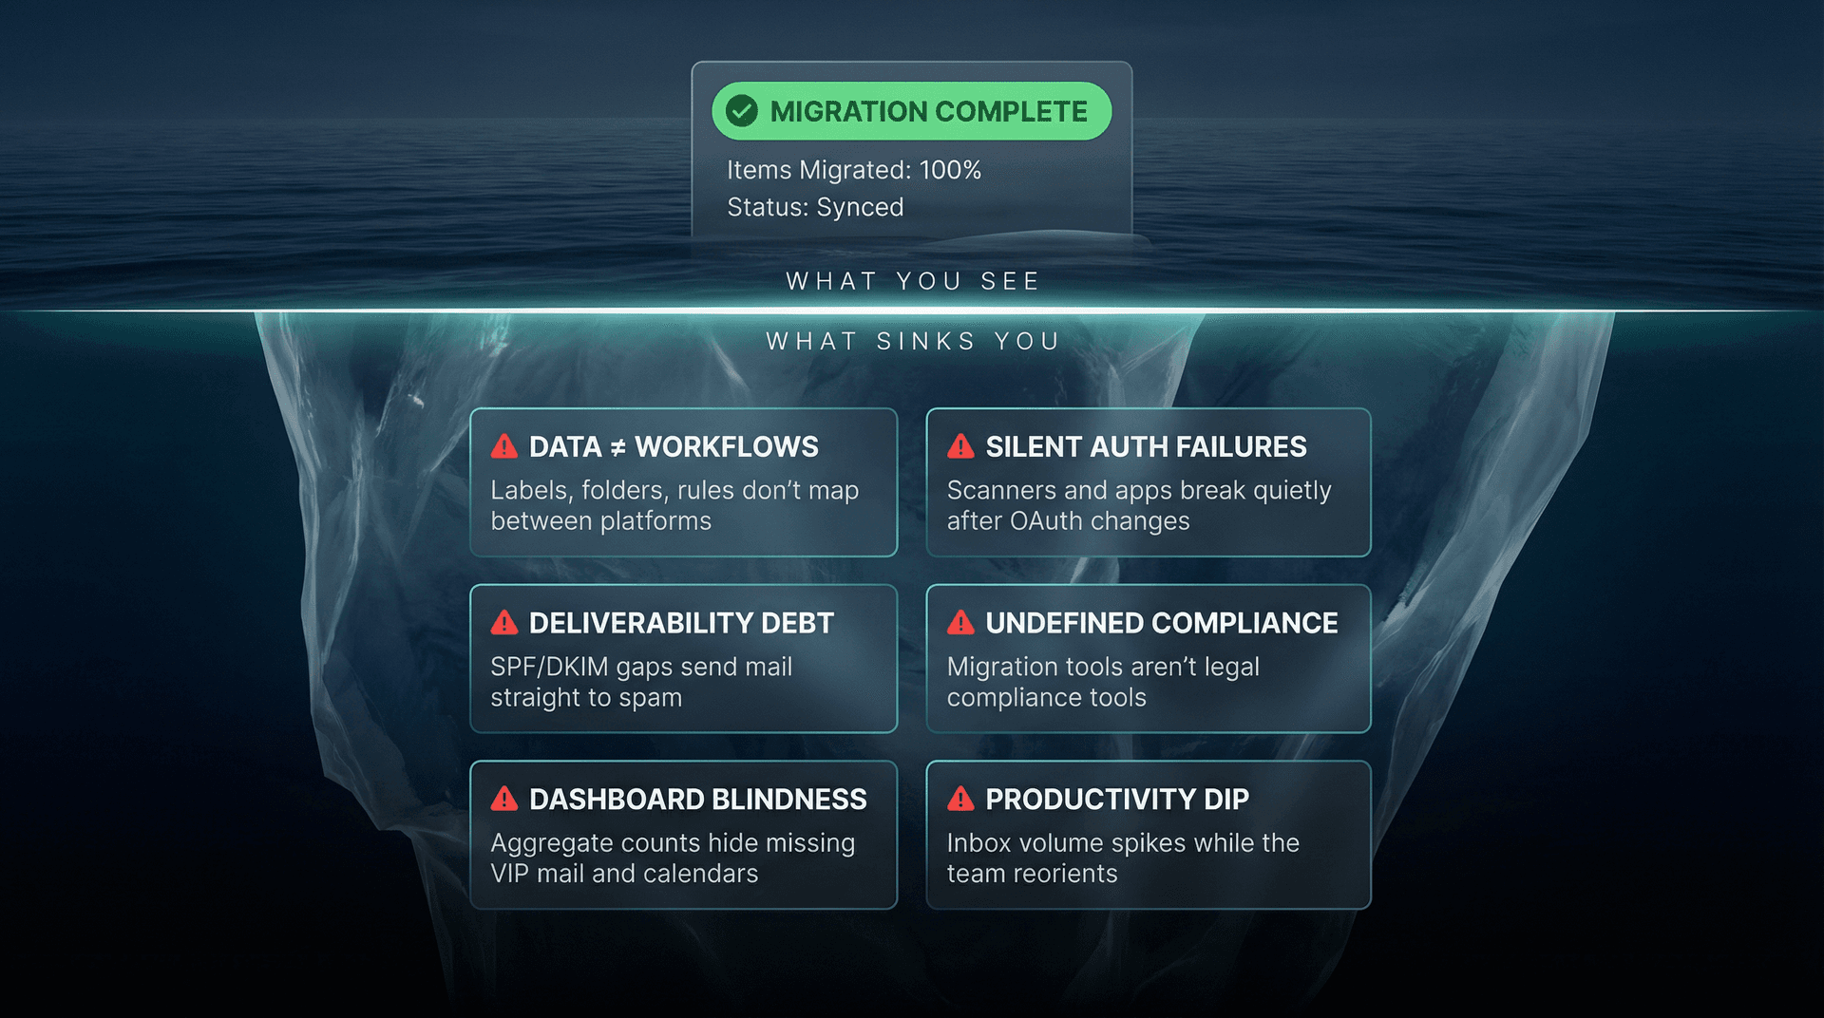1824x1018 pixels.
Task: Expand the Data ≠ Workflows card
Action: point(683,482)
